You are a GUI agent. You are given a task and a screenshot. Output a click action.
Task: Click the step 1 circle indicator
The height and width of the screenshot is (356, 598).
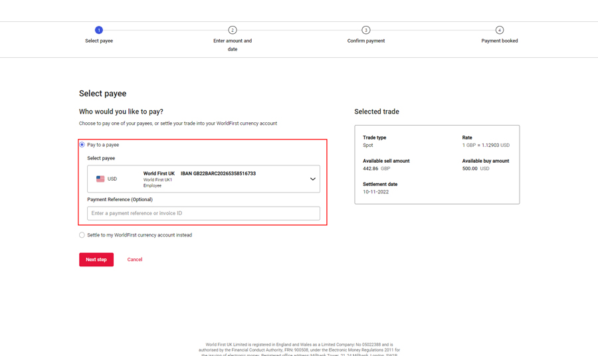click(99, 30)
